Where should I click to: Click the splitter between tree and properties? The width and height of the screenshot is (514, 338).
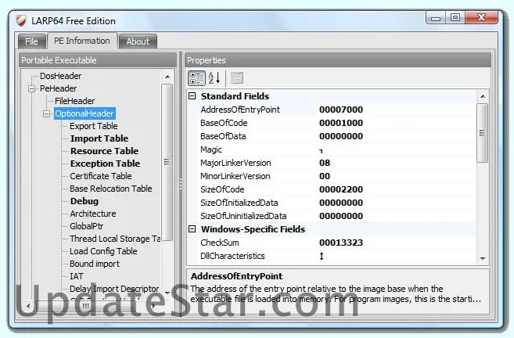pos(181,184)
